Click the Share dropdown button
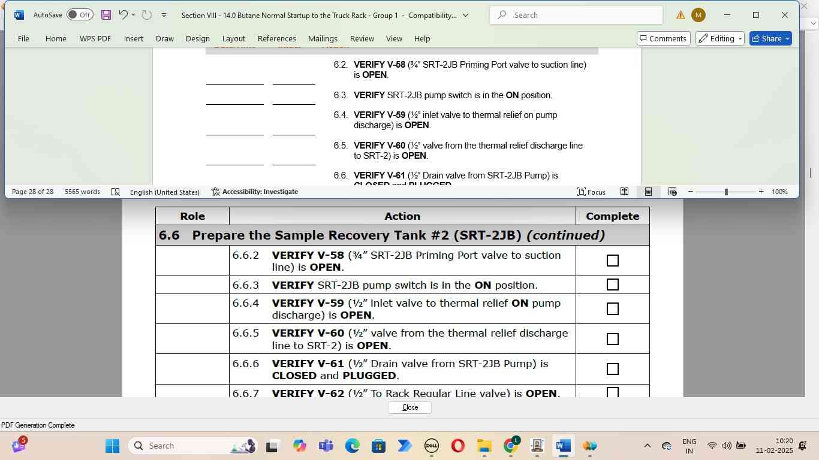The width and height of the screenshot is (819, 460). 770,38
